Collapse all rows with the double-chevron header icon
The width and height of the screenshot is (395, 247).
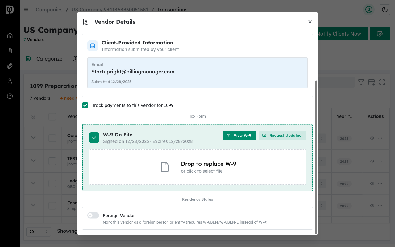pyautogui.click(x=33, y=117)
